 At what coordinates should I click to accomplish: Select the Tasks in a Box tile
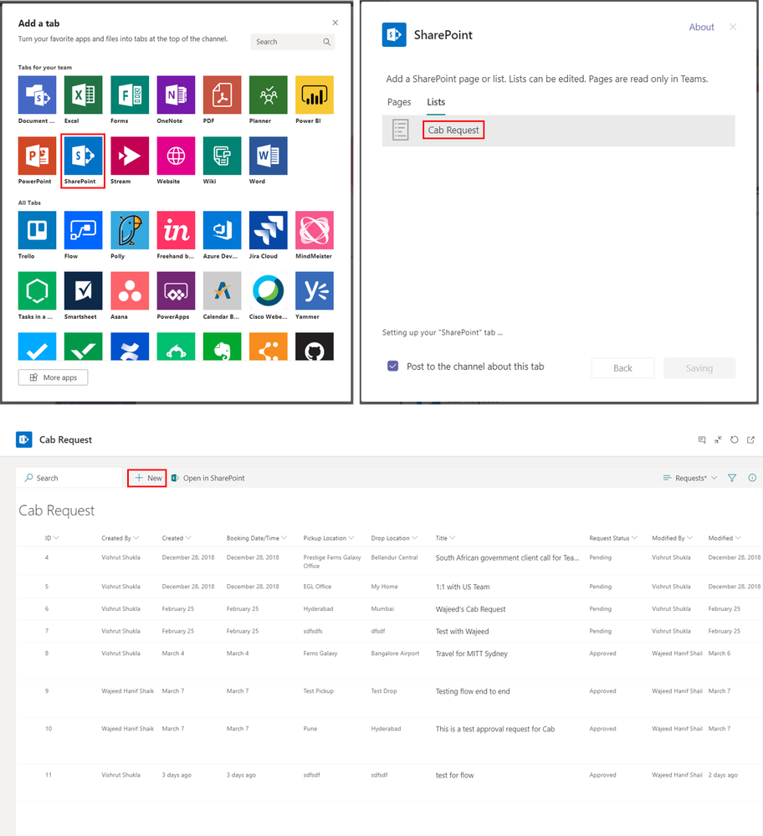tap(37, 291)
